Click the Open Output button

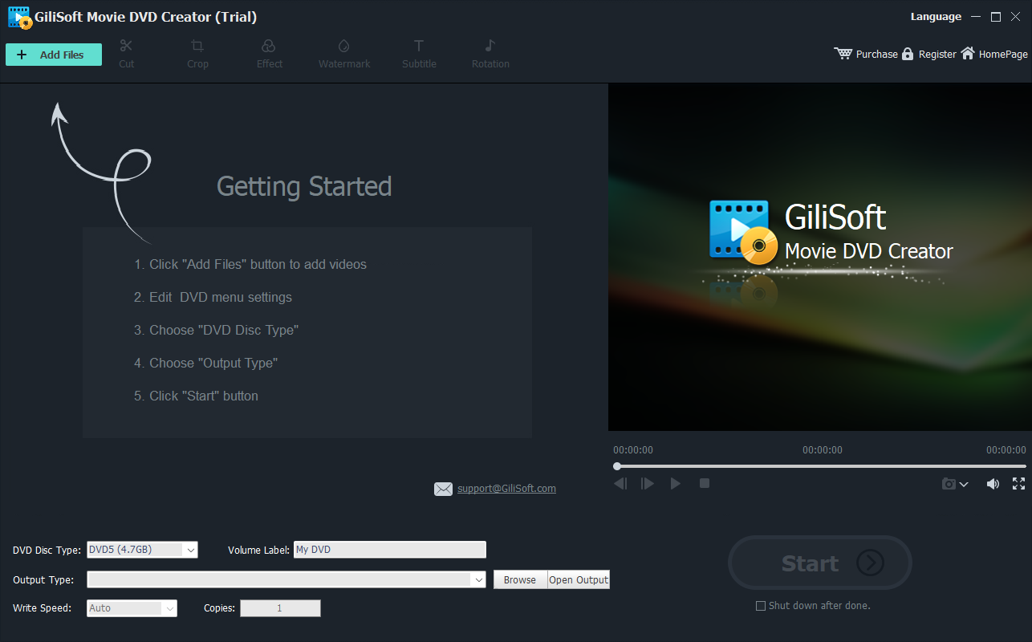(x=579, y=579)
